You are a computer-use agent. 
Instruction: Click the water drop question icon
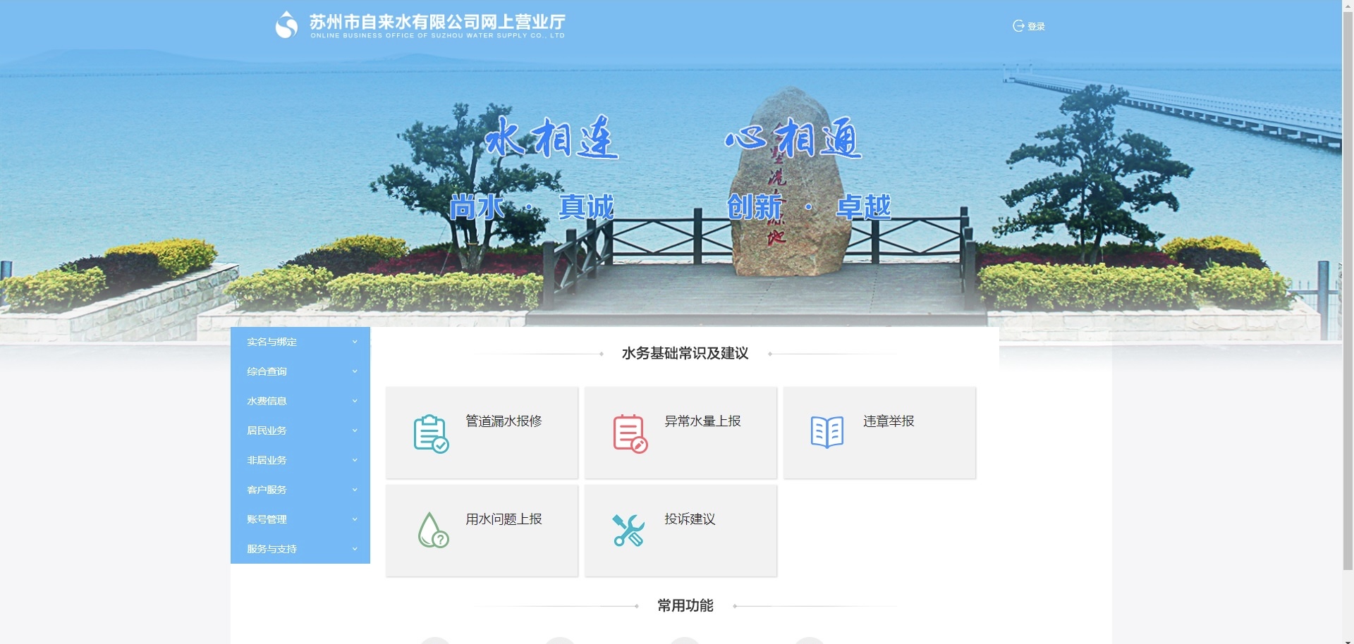click(x=433, y=531)
